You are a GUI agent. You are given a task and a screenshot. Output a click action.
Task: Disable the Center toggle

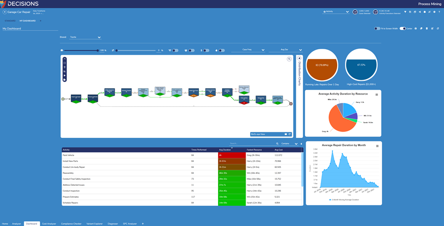click(402, 29)
